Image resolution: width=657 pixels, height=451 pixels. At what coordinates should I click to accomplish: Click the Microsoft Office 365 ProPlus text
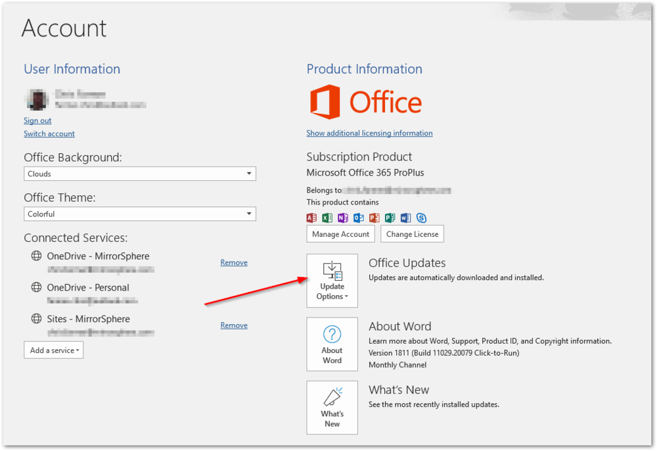(x=365, y=173)
